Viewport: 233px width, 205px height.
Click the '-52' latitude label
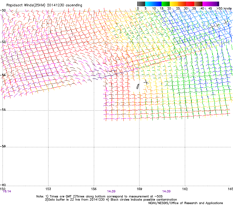tap(3, 42)
